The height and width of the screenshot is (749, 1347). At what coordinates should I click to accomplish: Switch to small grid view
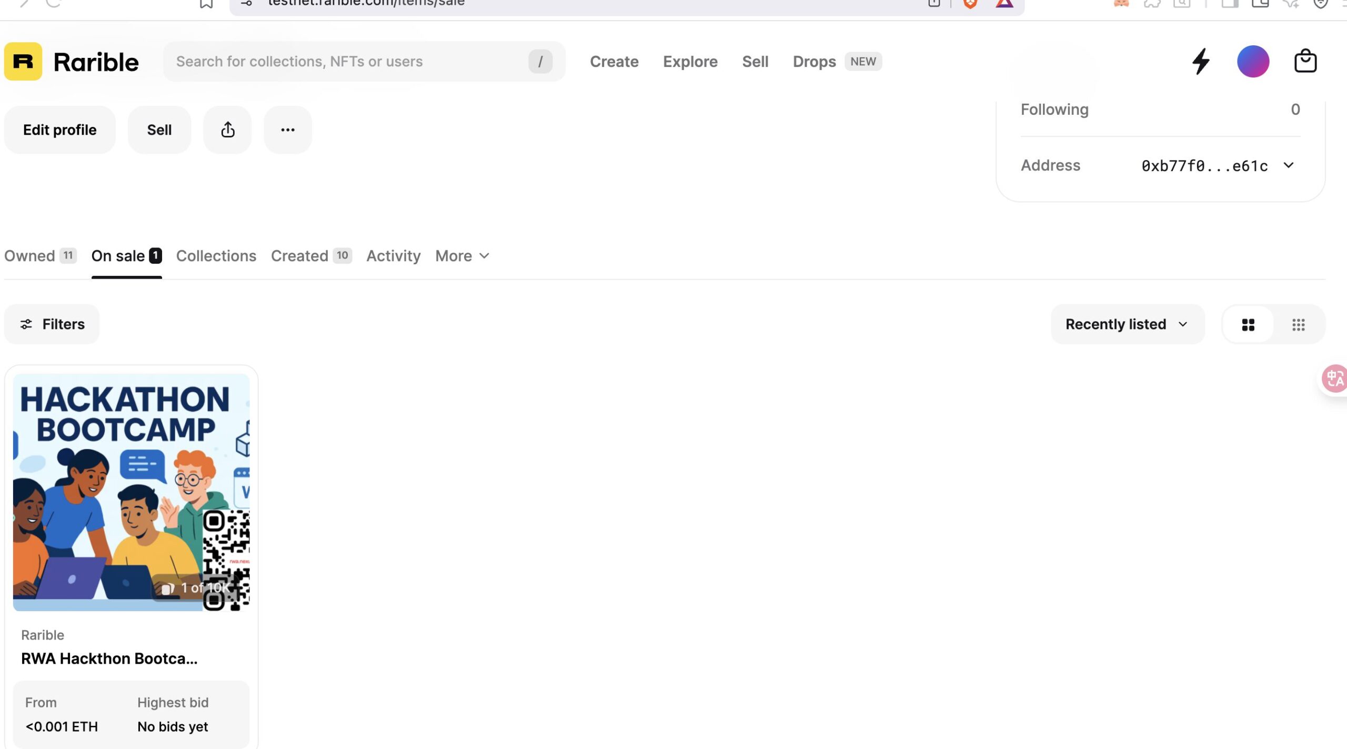[x=1298, y=325]
